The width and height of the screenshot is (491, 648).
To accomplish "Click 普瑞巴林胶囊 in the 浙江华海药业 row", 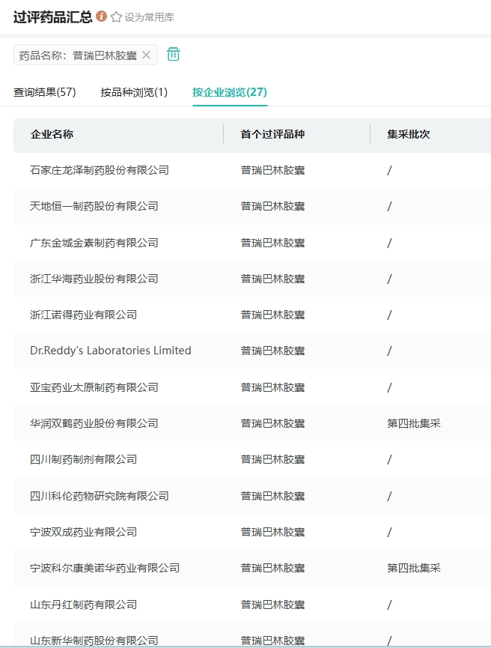I will pyautogui.click(x=272, y=279).
